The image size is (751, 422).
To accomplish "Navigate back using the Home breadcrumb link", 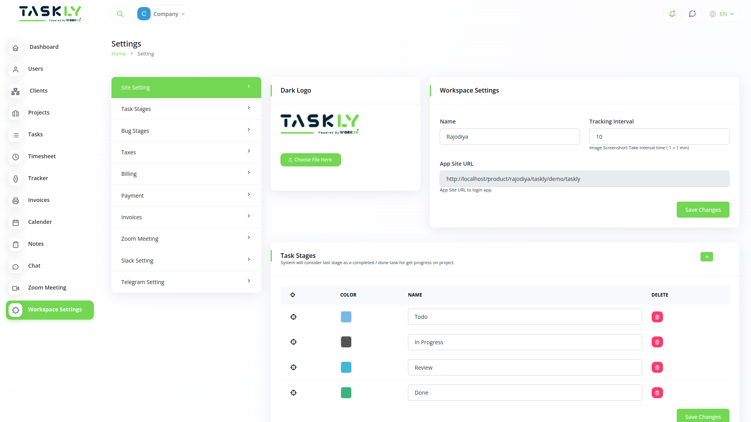I will tap(119, 54).
